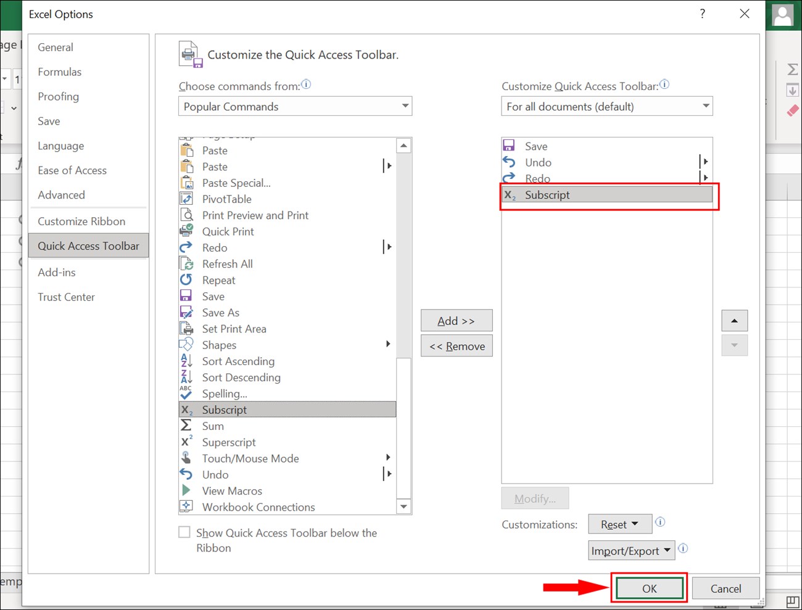Click the Sort Descending Z-A icon
The height and width of the screenshot is (610, 802).
pyautogui.click(x=186, y=376)
